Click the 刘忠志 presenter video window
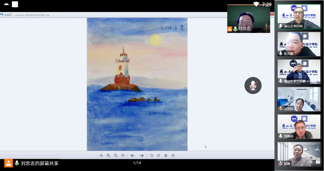Screen dimensions: 324x171 click(x=248, y=18)
